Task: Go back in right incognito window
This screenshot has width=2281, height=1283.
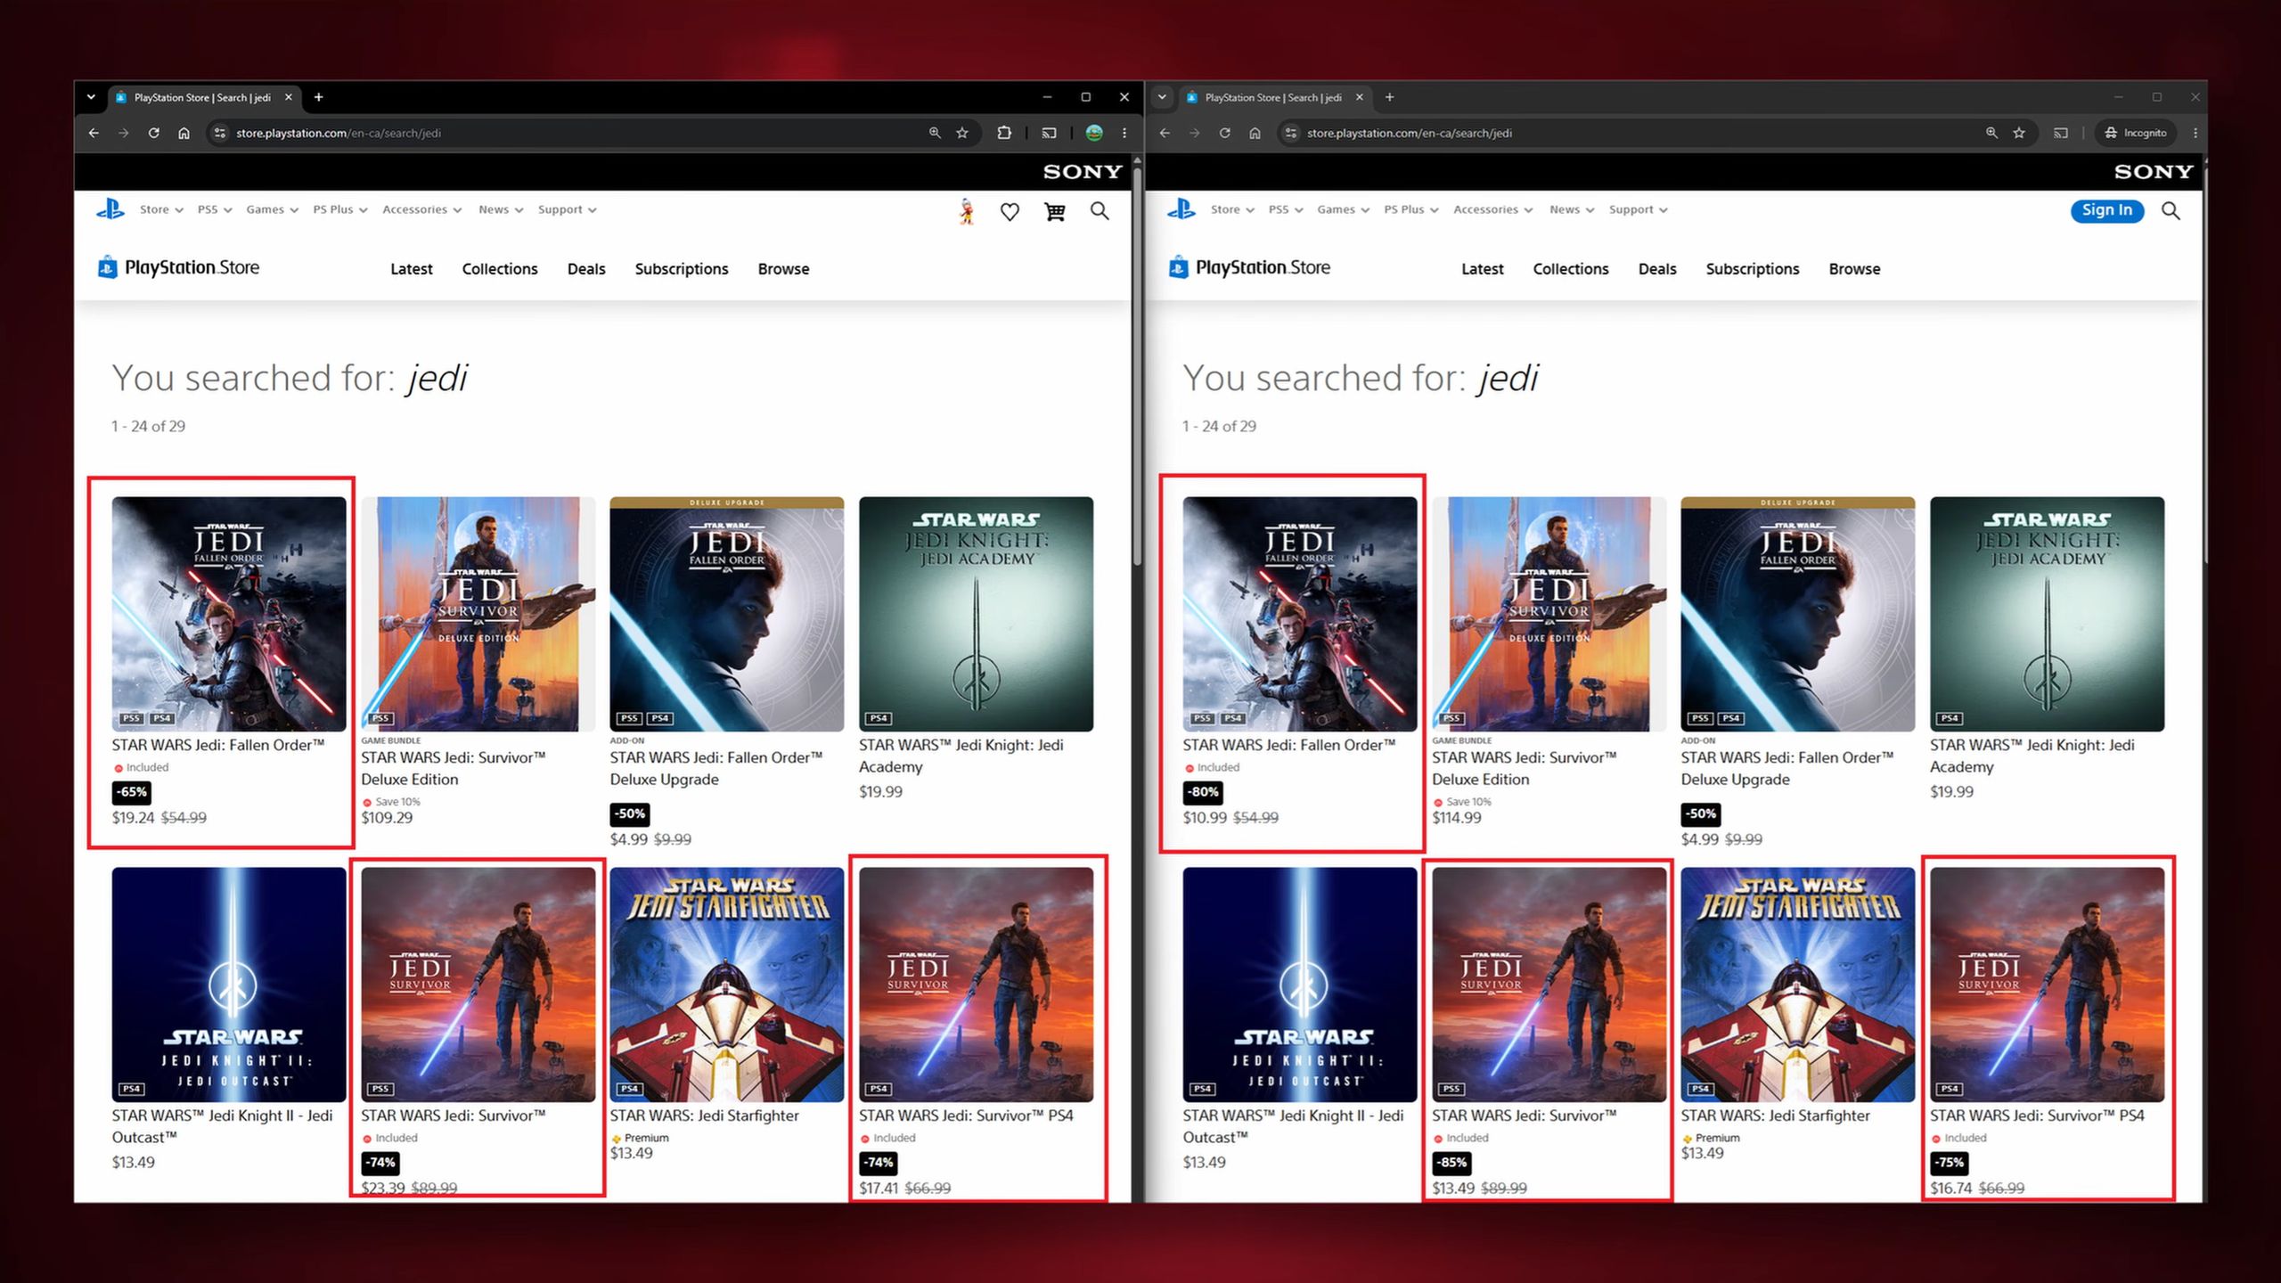Action: [x=1165, y=133]
